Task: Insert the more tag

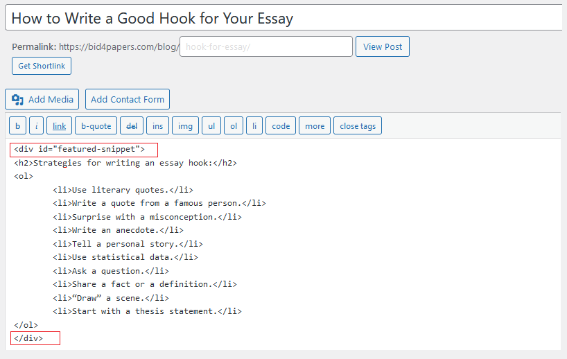Action: point(315,126)
